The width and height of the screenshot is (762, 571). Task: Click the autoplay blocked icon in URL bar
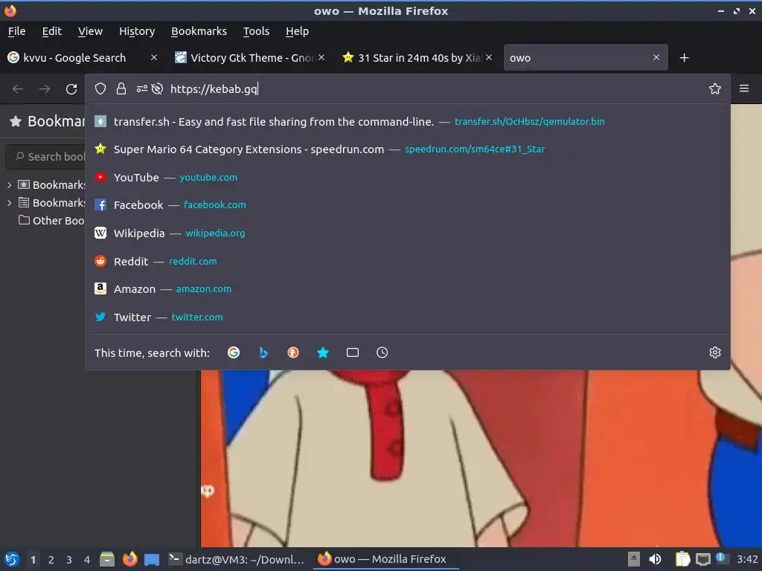tap(157, 89)
